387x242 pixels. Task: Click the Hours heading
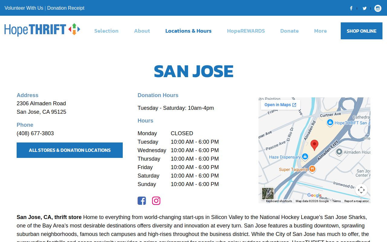coord(145,121)
